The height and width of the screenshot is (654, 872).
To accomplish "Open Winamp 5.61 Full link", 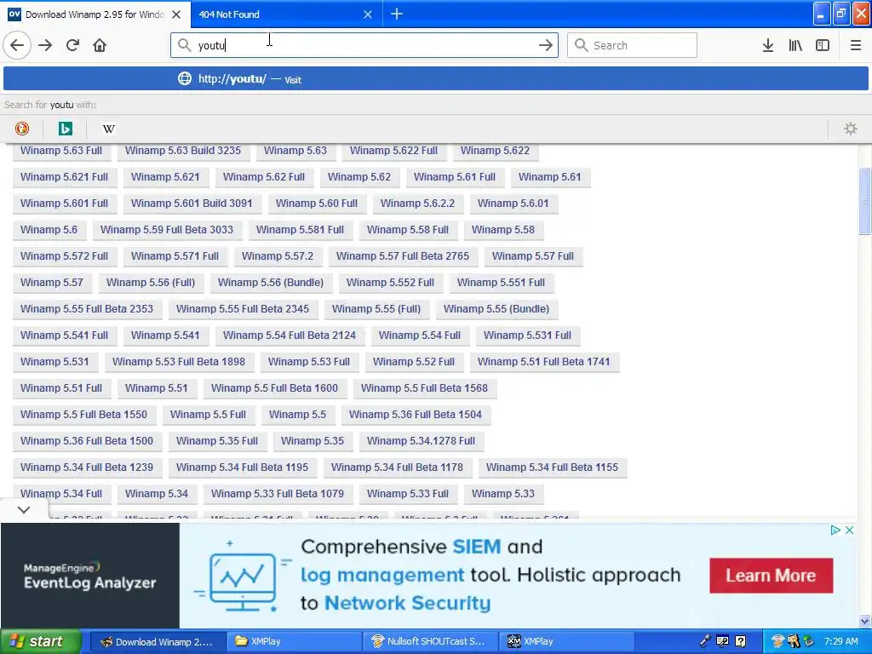I will (x=455, y=177).
